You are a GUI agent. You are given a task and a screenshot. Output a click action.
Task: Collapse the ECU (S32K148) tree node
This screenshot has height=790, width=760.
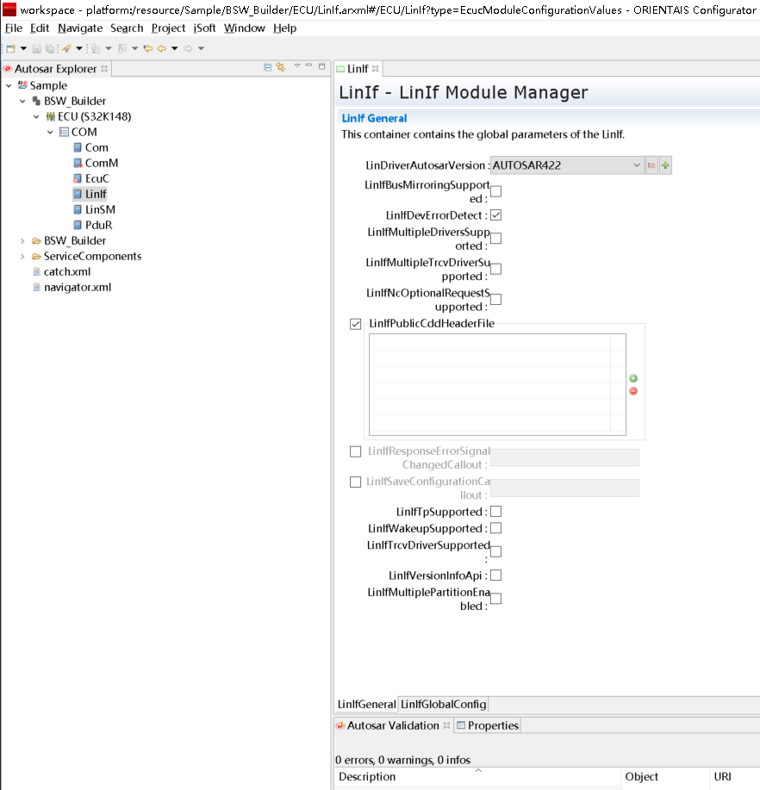36,117
